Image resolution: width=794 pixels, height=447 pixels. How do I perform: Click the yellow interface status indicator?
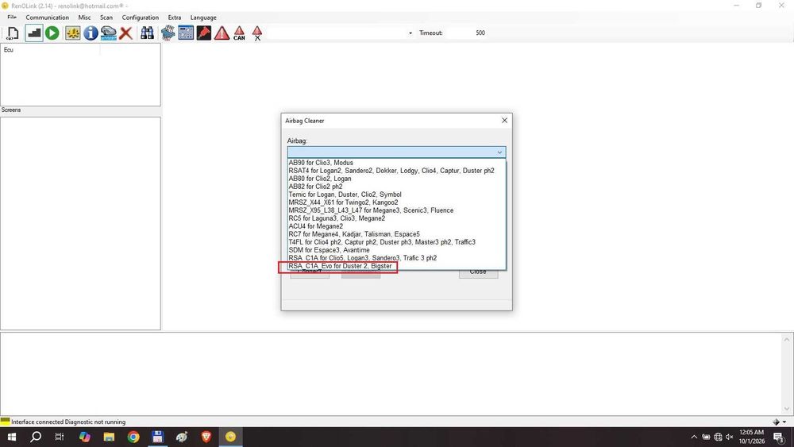(5, 421)
